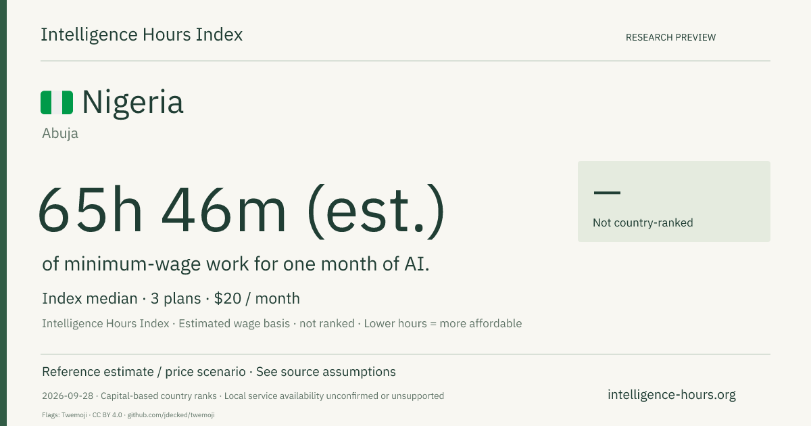Click the 65h 46m (est.) figure
The image size is (811, 426).
(x=242, y=210)
